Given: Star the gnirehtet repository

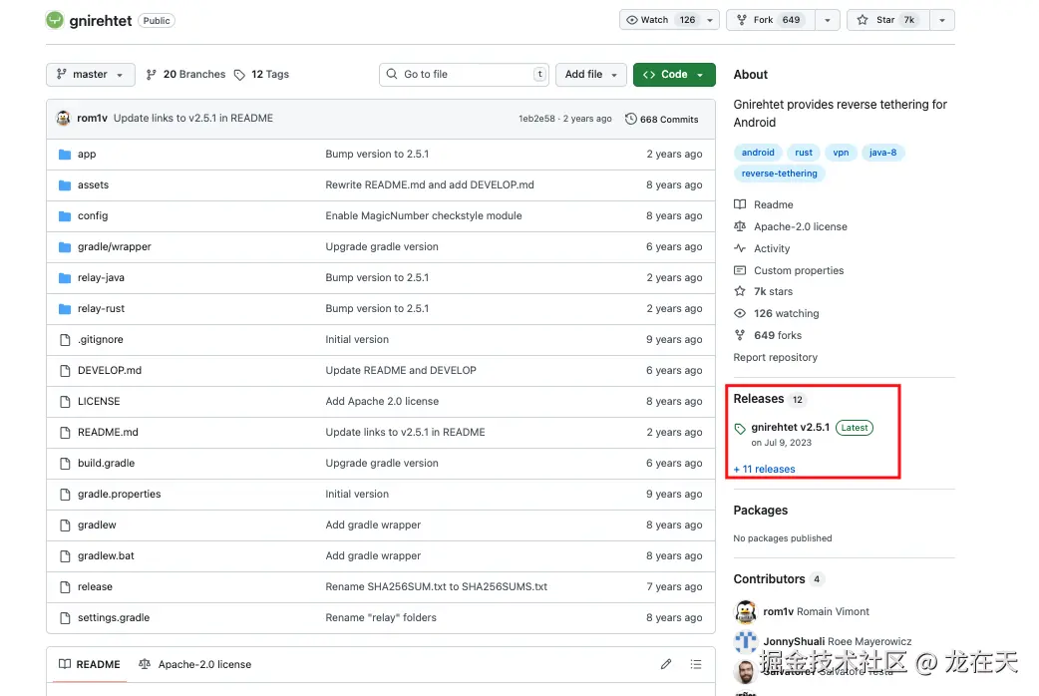Looking at the screenshot, I should coord(888,20).
